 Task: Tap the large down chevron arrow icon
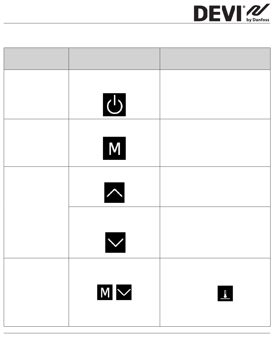pos(115,242)
